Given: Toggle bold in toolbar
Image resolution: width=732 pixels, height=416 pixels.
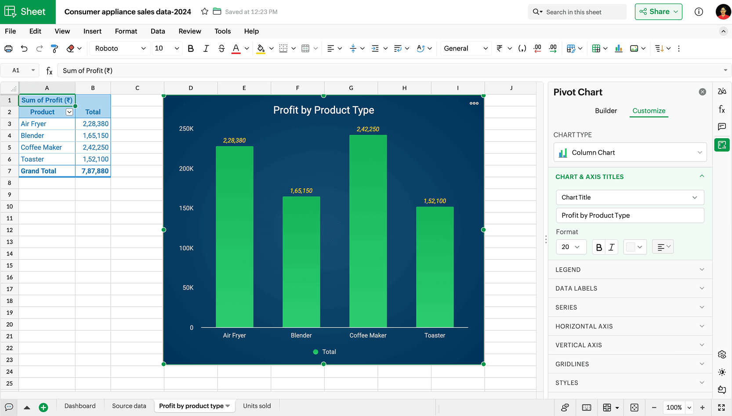Looking at the screenshot, I should pos(191,49).
